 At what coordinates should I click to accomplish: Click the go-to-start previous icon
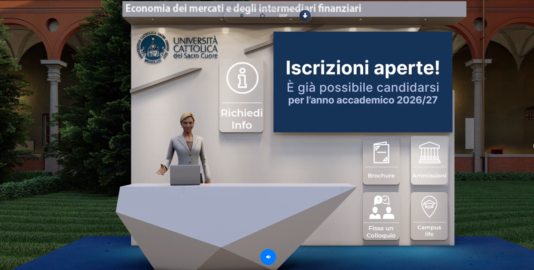point(242,16)
